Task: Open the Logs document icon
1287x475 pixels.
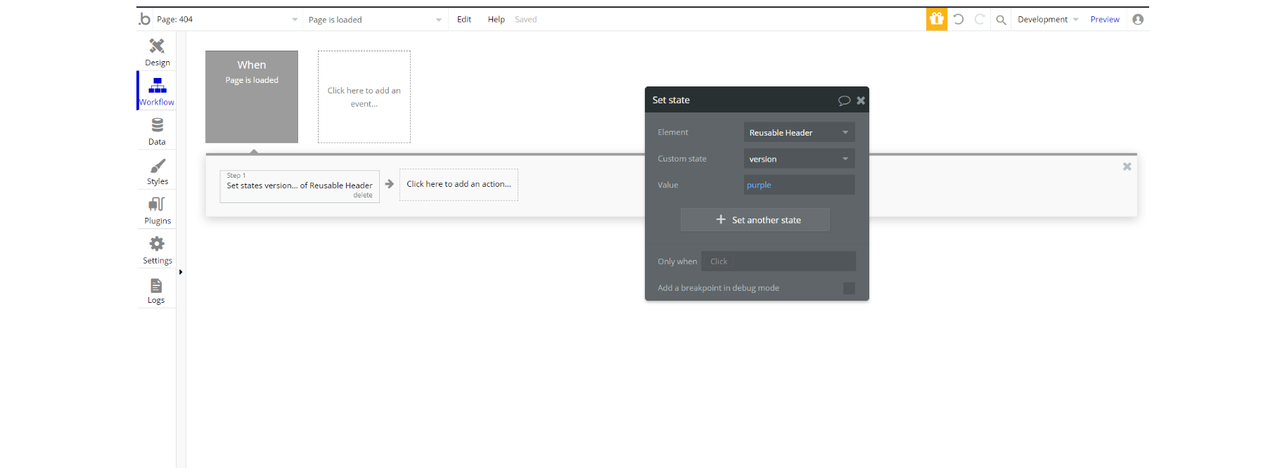Action: tap(156, 286)
